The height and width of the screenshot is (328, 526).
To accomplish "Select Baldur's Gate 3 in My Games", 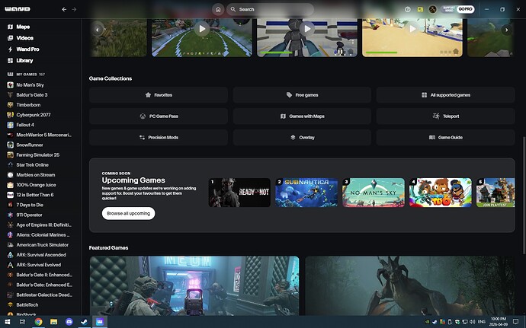I will (x=32, y=95).
